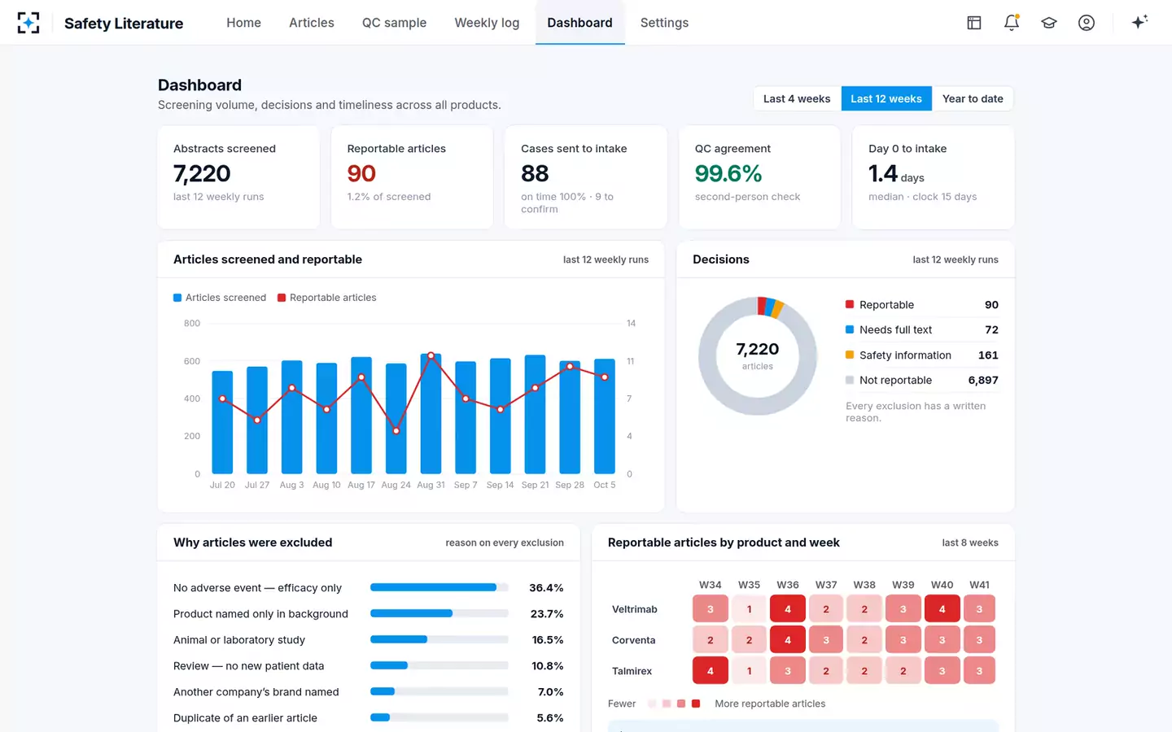Open the notifications bell
This screenshot has height=732, width=1172.
[1012, 23]
